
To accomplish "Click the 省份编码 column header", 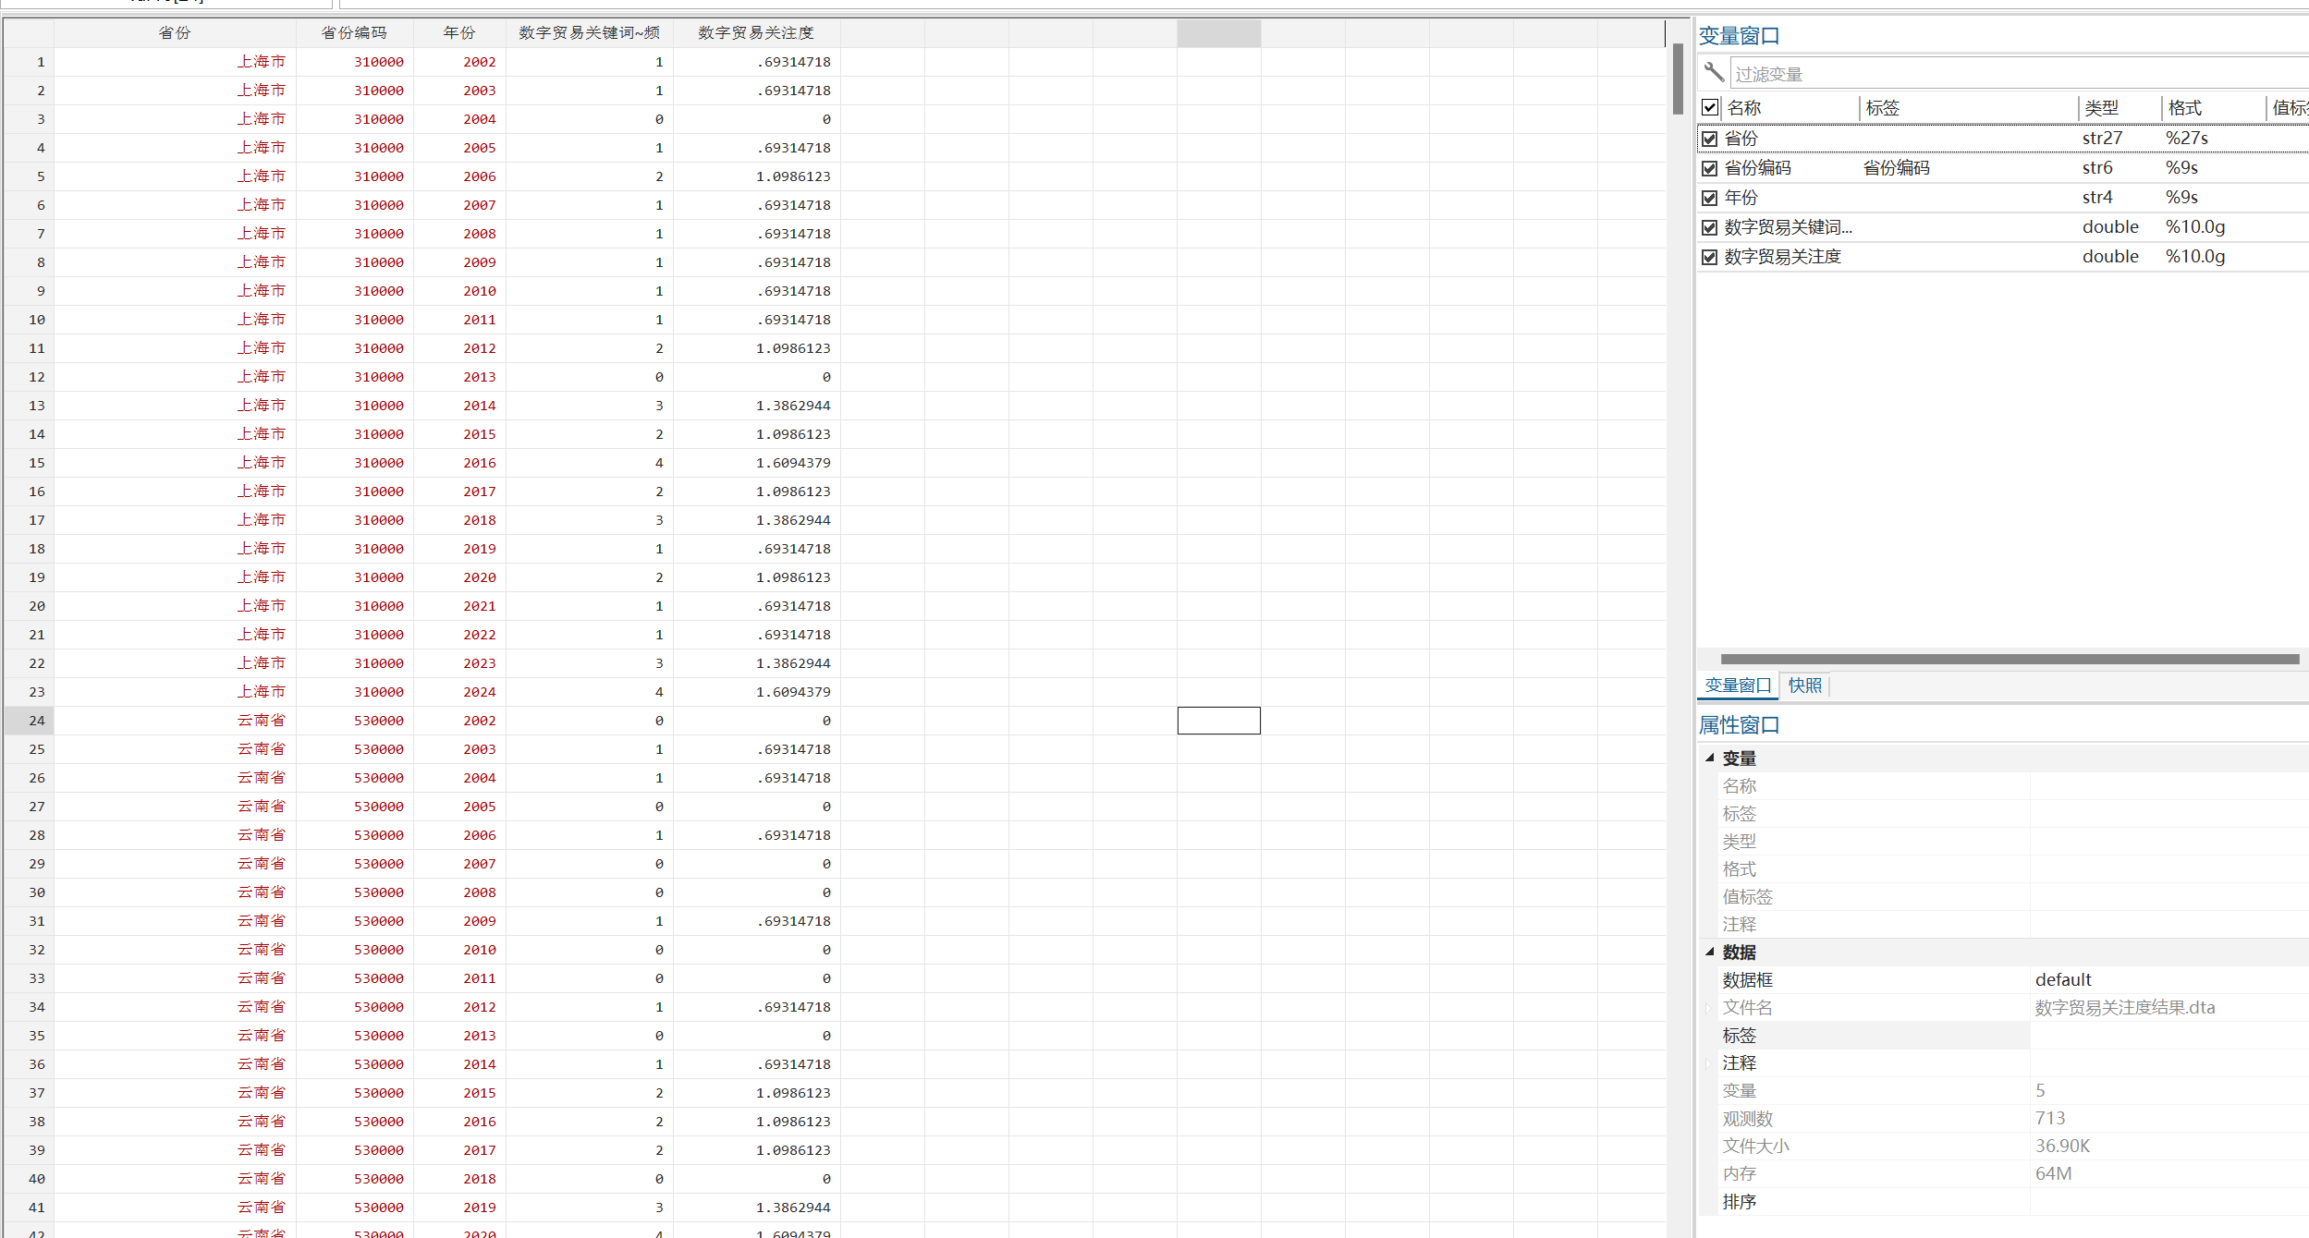I will [354, 33].
